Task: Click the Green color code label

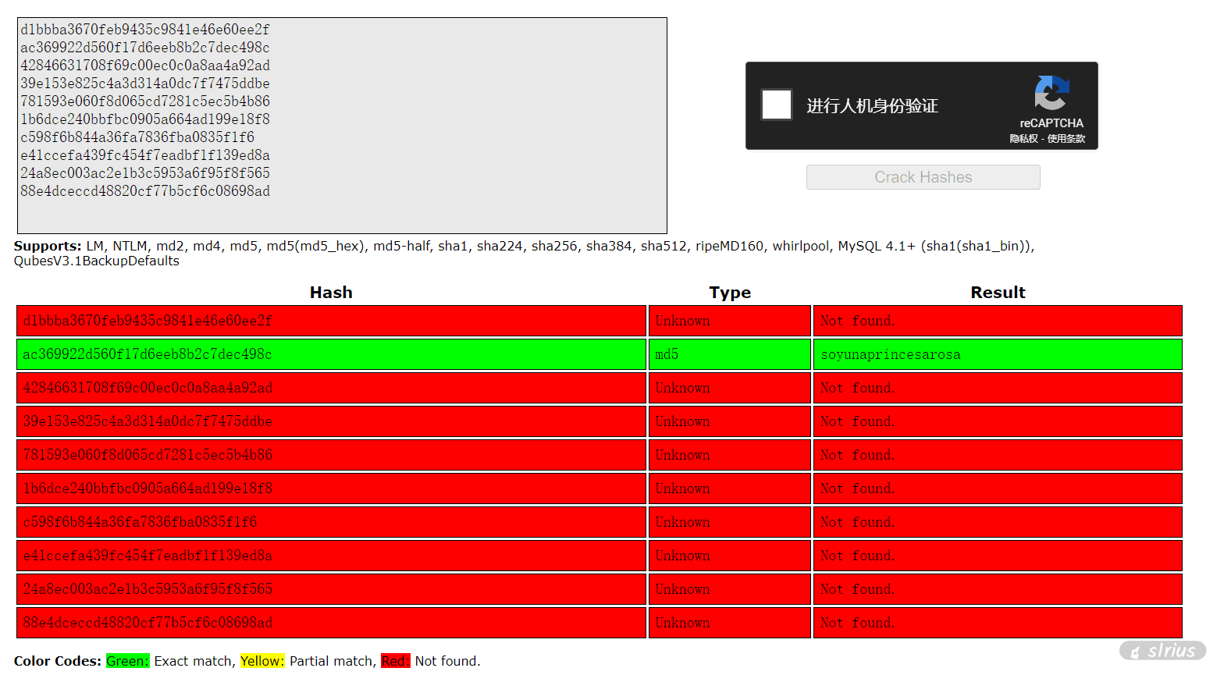Action: [x=127, y=661]
